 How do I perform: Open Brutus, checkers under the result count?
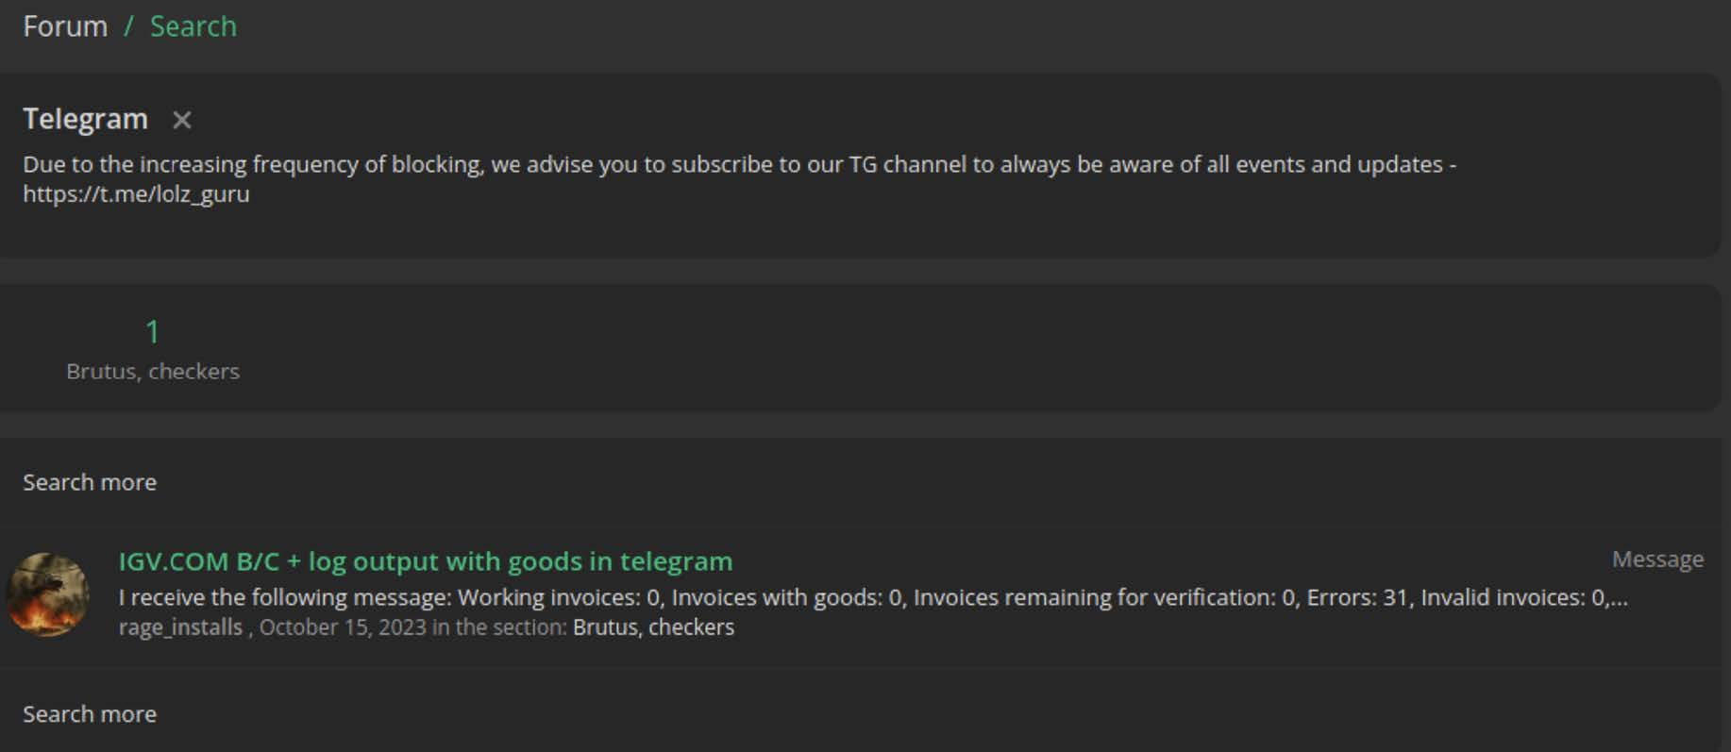point(152,370)
